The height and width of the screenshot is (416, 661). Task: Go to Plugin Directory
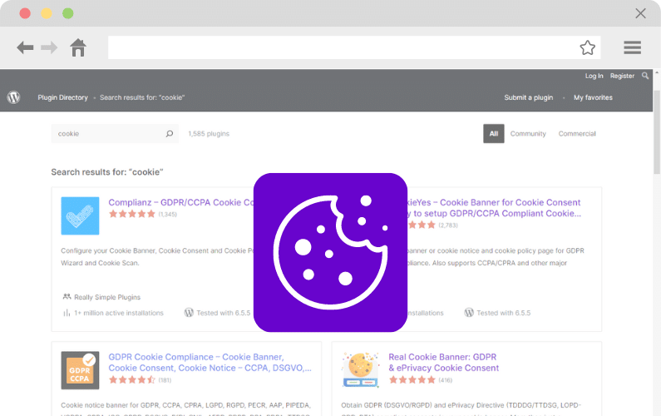(x=63, y=97)
